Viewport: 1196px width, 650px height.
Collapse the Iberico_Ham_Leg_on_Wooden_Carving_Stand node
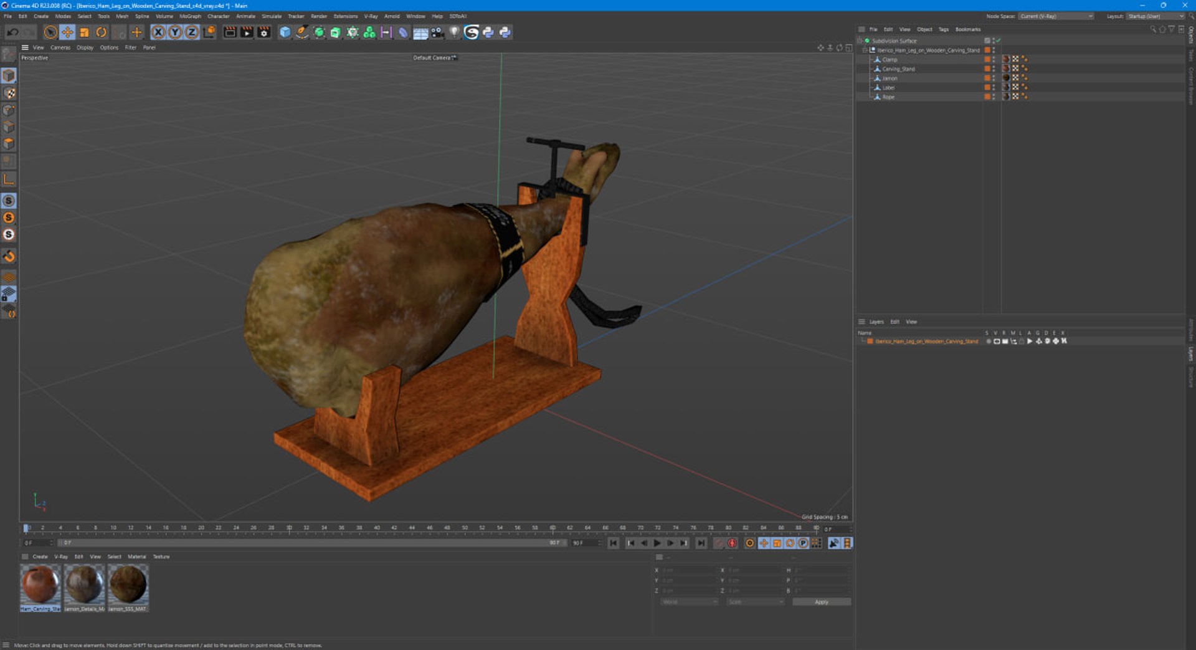865,50
